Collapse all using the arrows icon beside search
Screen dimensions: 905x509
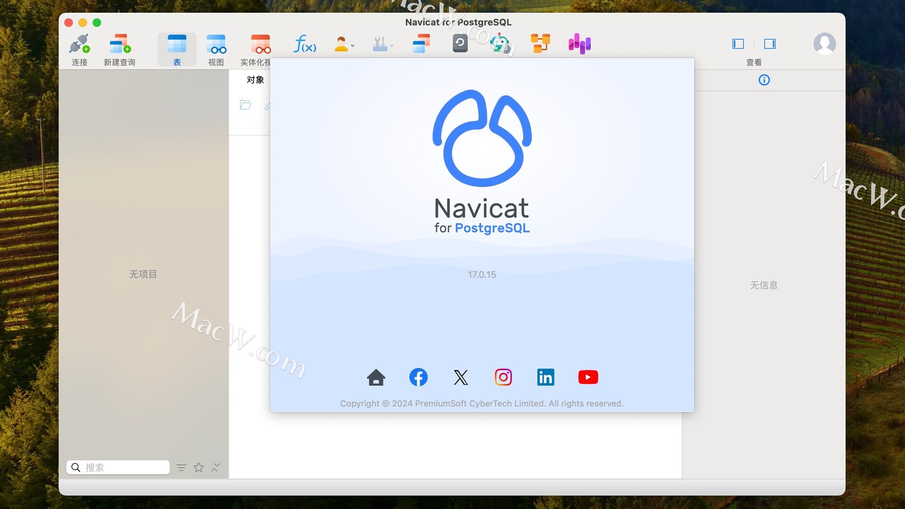pyautogui.click(x=215, y=467)
